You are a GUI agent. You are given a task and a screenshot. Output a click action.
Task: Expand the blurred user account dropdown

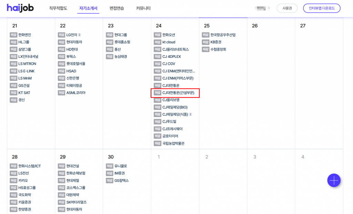pos(262,8)
